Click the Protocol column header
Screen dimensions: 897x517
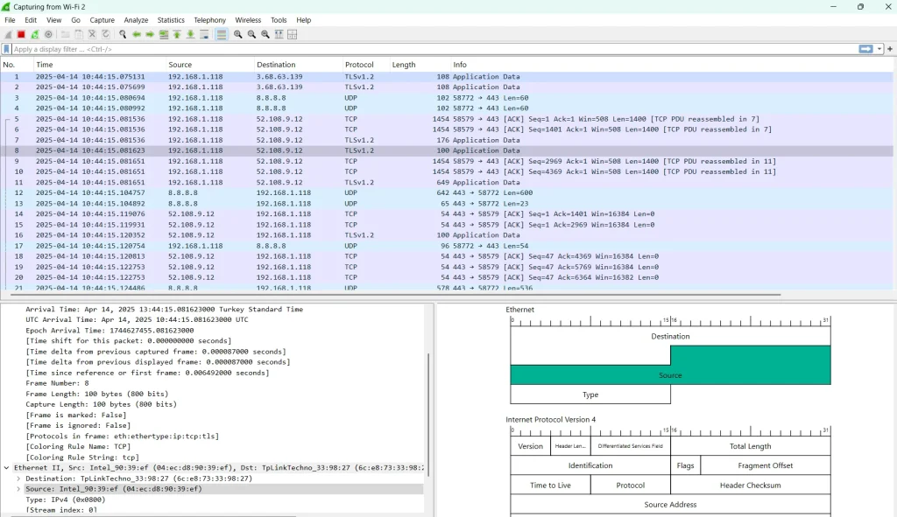[x=359, y=65]
